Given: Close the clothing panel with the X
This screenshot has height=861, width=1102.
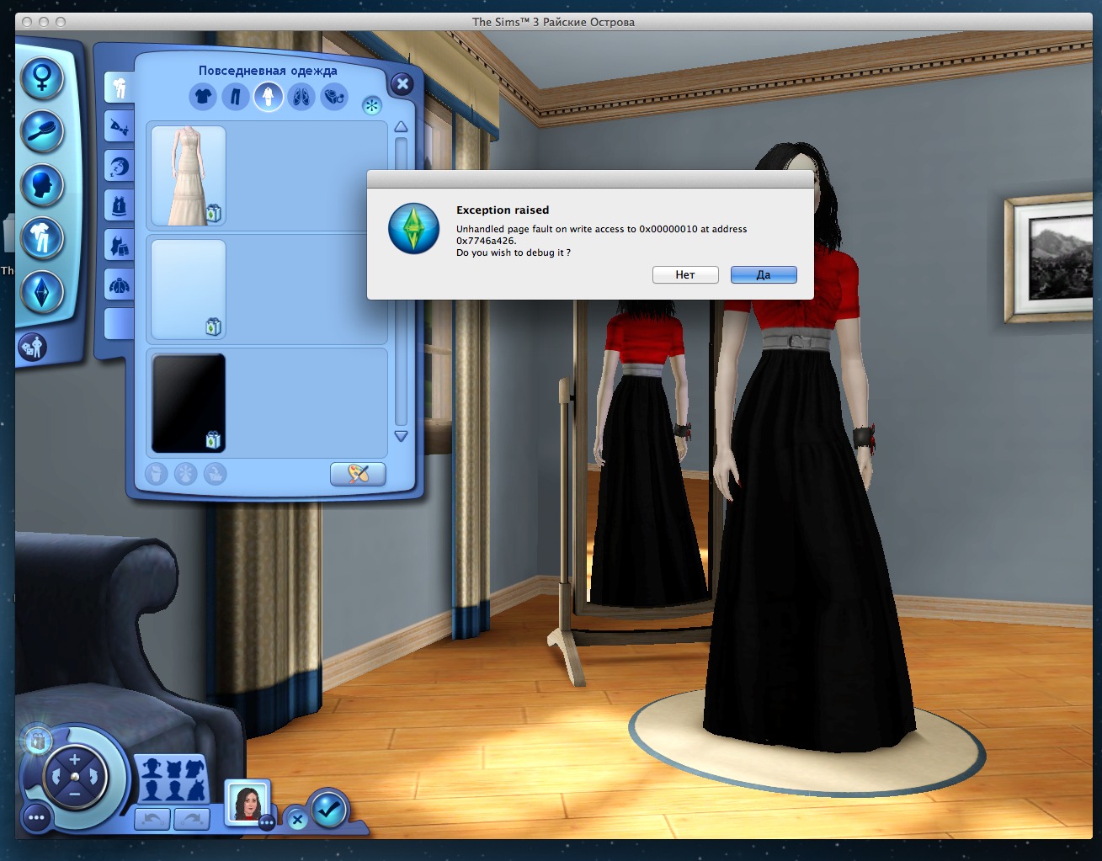Looking at the screenshot, I should point(402,83).
